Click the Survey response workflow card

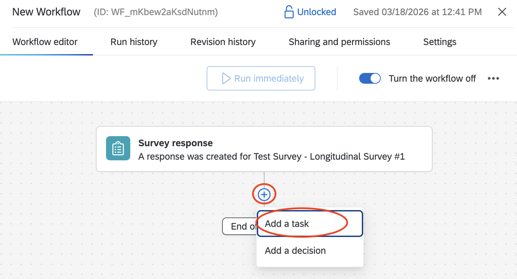click(264, 149)
